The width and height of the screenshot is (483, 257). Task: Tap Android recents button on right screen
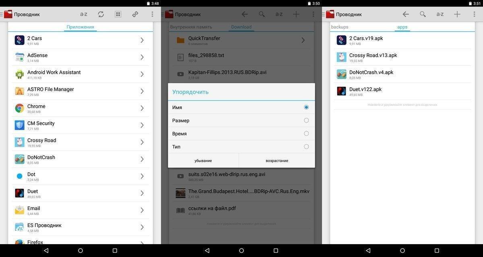(x=437, y=251)
